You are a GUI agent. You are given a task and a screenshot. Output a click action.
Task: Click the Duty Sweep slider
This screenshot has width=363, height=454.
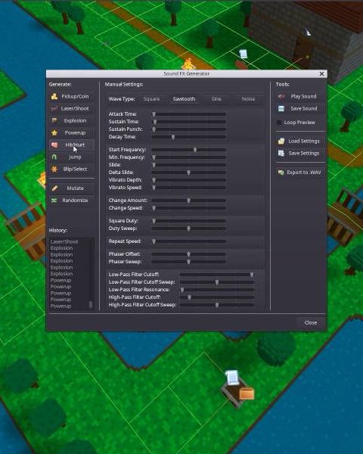click(x=188, y=229)
